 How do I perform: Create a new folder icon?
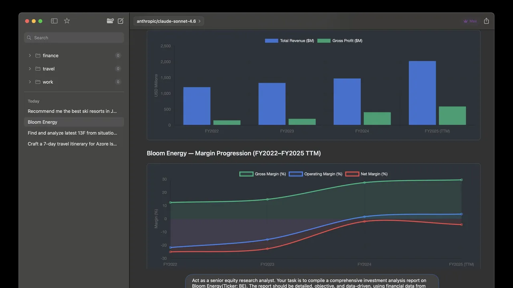click(110, 21)
